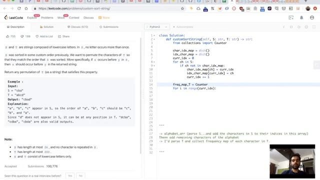Open the Contest page
This screenshot has height=180, width=320.
[x=74, y=18]
